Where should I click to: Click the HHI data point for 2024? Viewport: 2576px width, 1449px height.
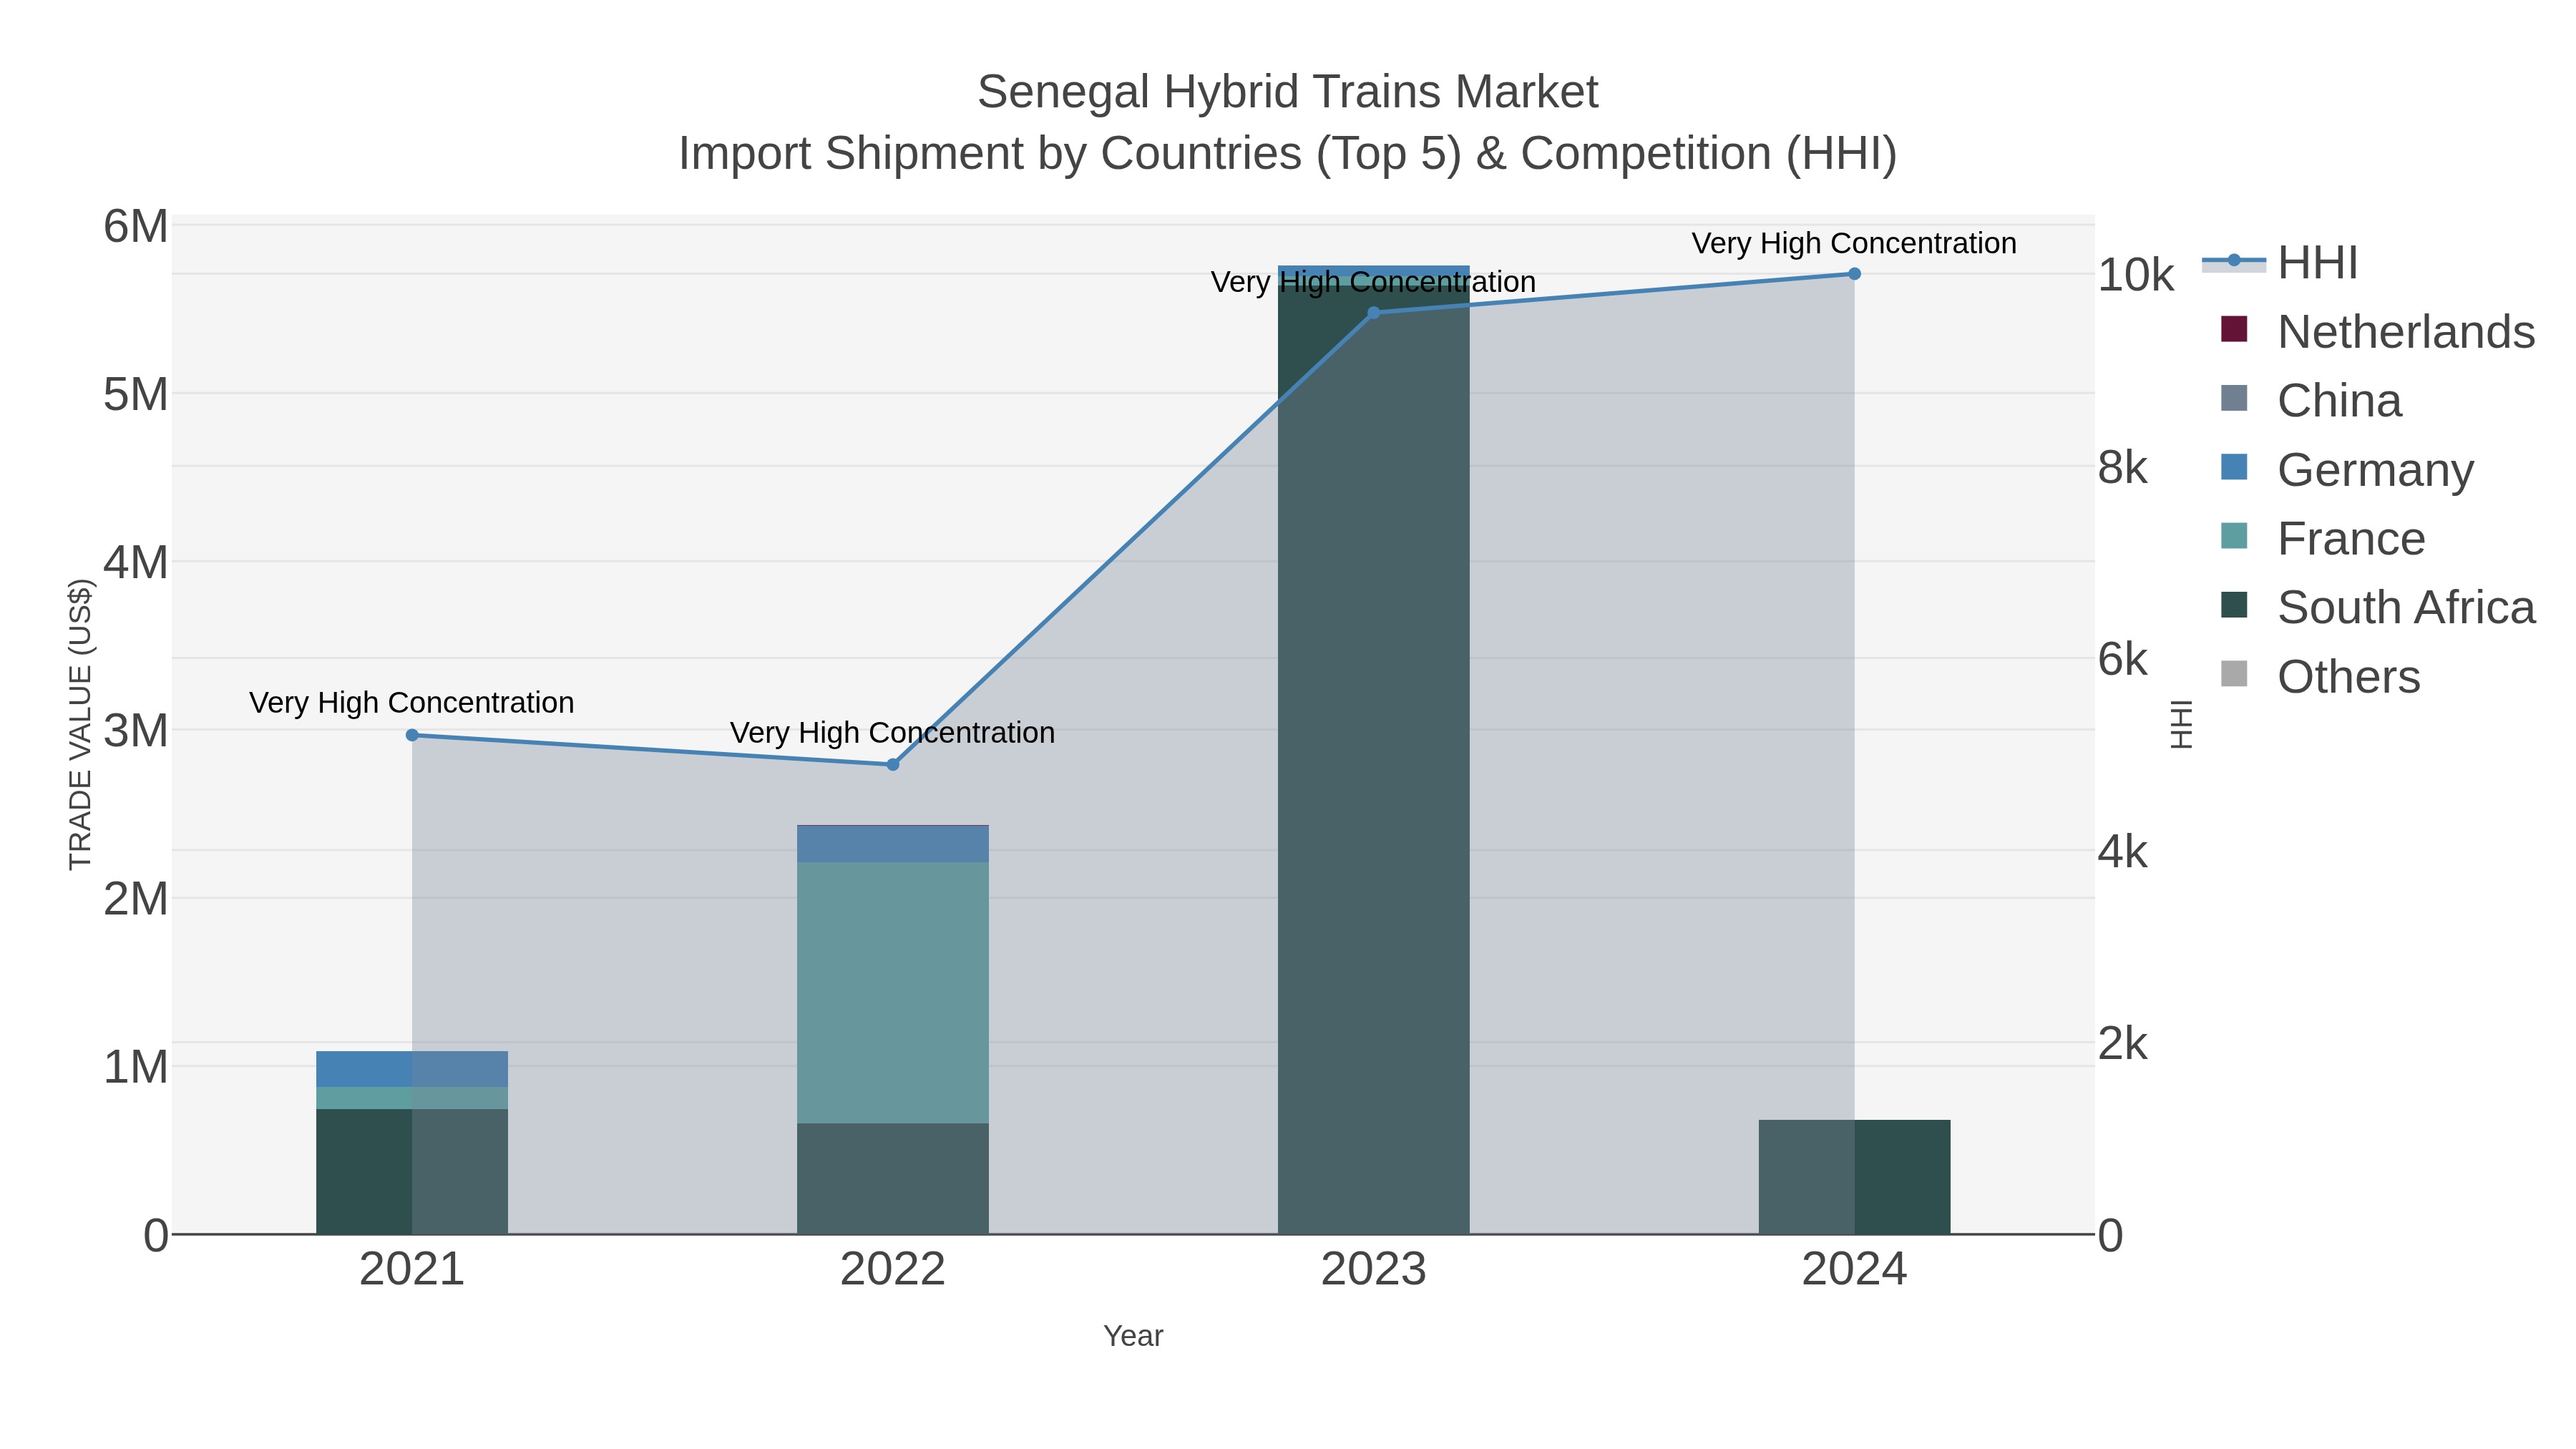point(1854,273)
